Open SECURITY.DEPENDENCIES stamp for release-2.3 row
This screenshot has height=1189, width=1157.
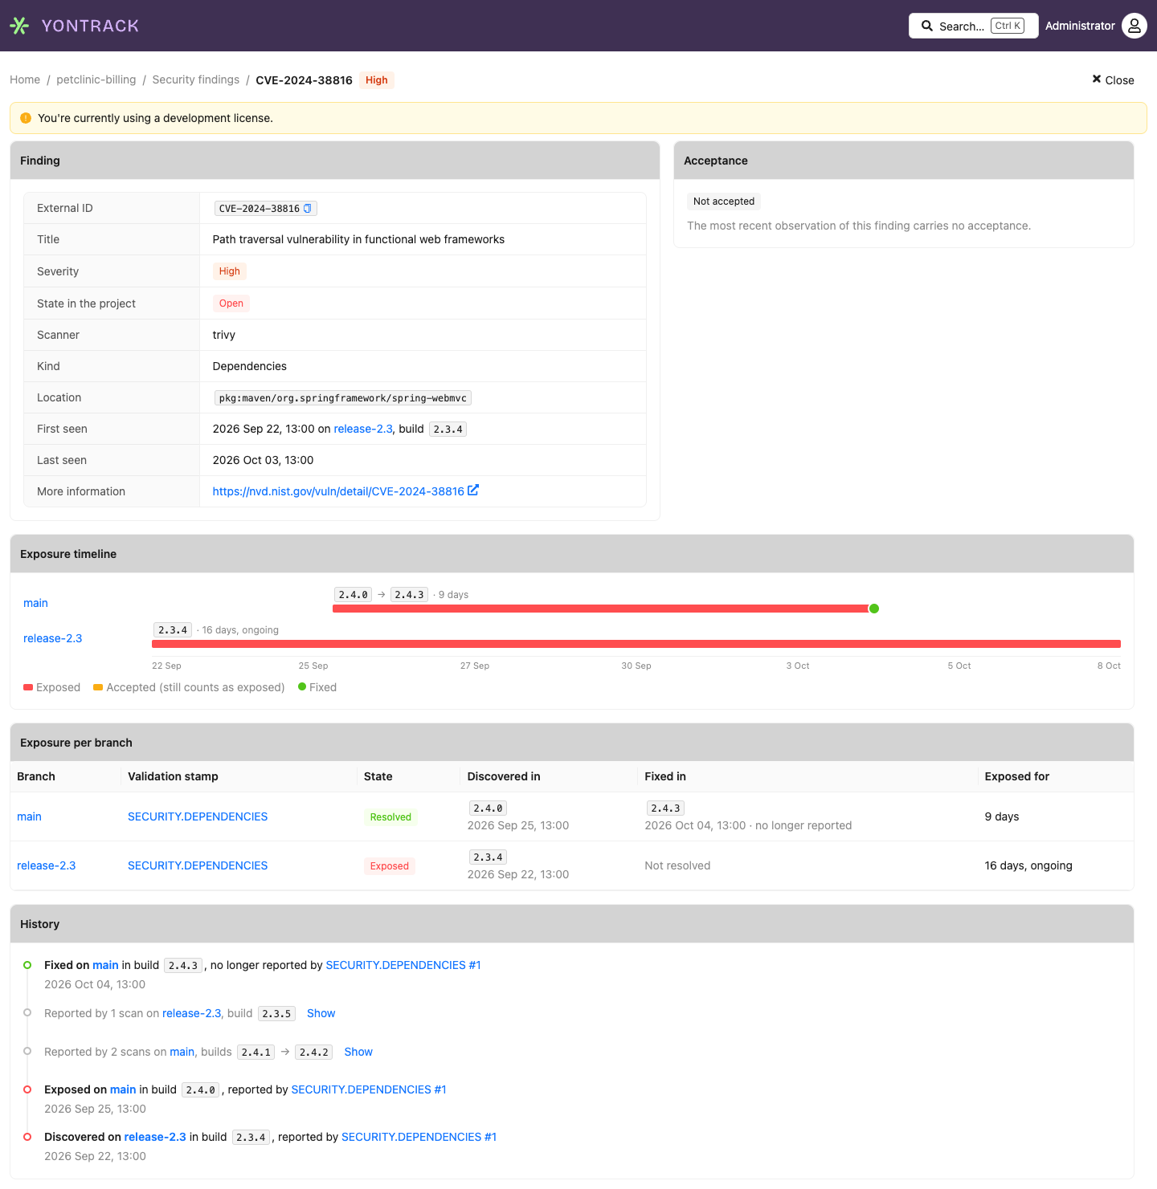point(198,865)
